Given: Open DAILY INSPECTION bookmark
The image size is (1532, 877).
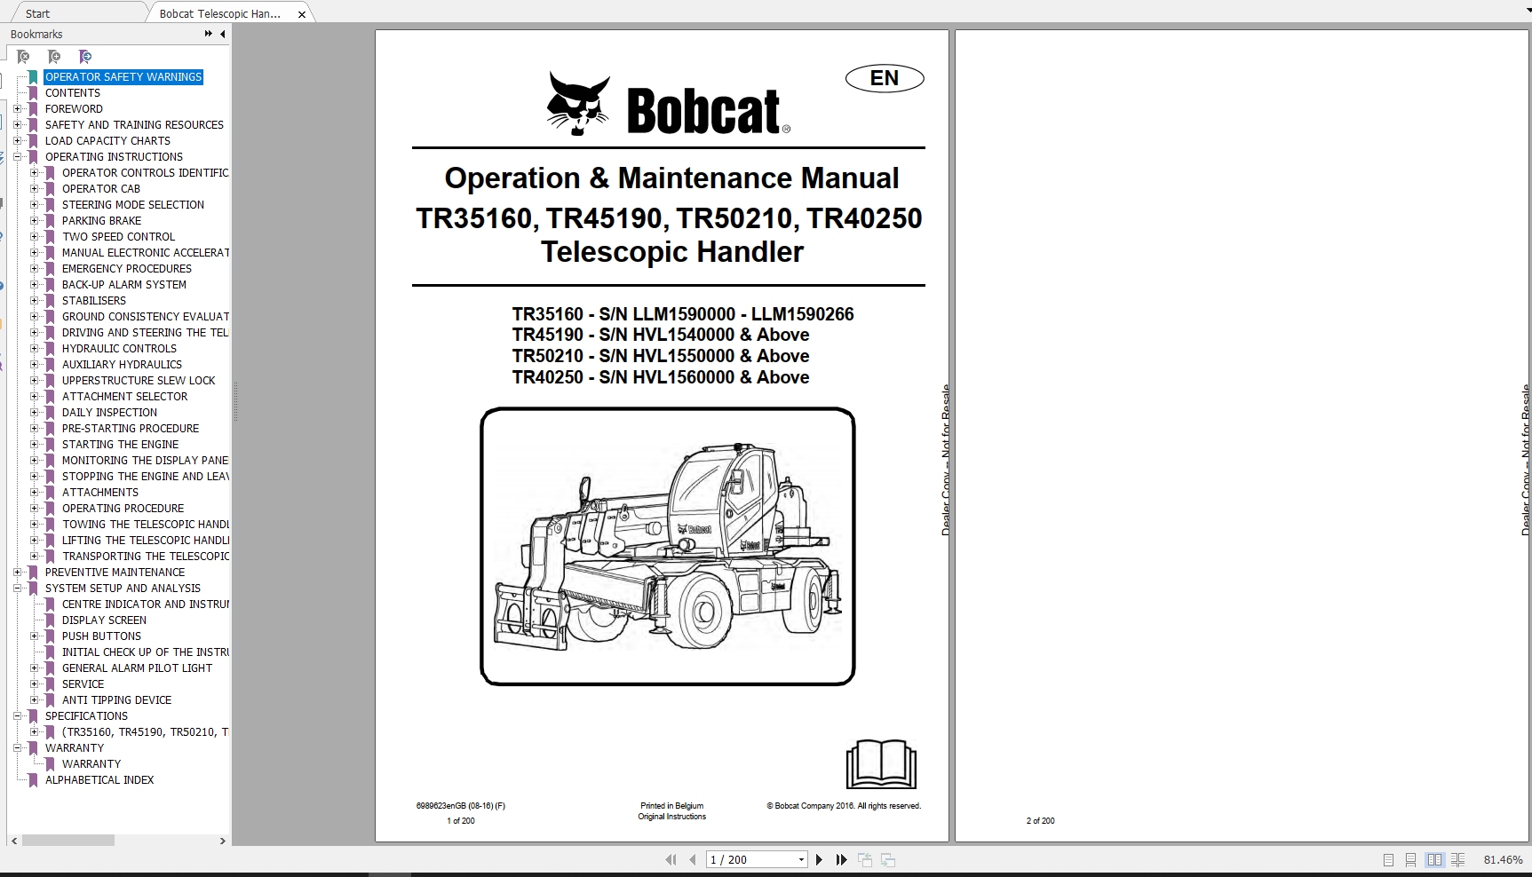Looking at the screenshot, I should click(x=109, y=413).
